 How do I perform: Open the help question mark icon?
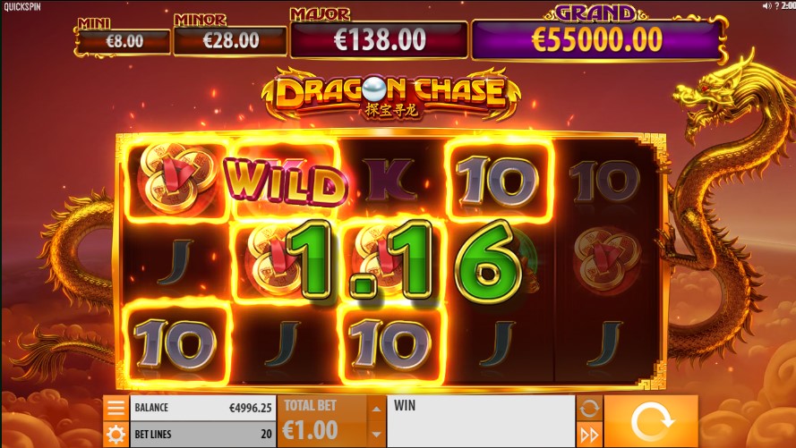[x=776, y=5]
